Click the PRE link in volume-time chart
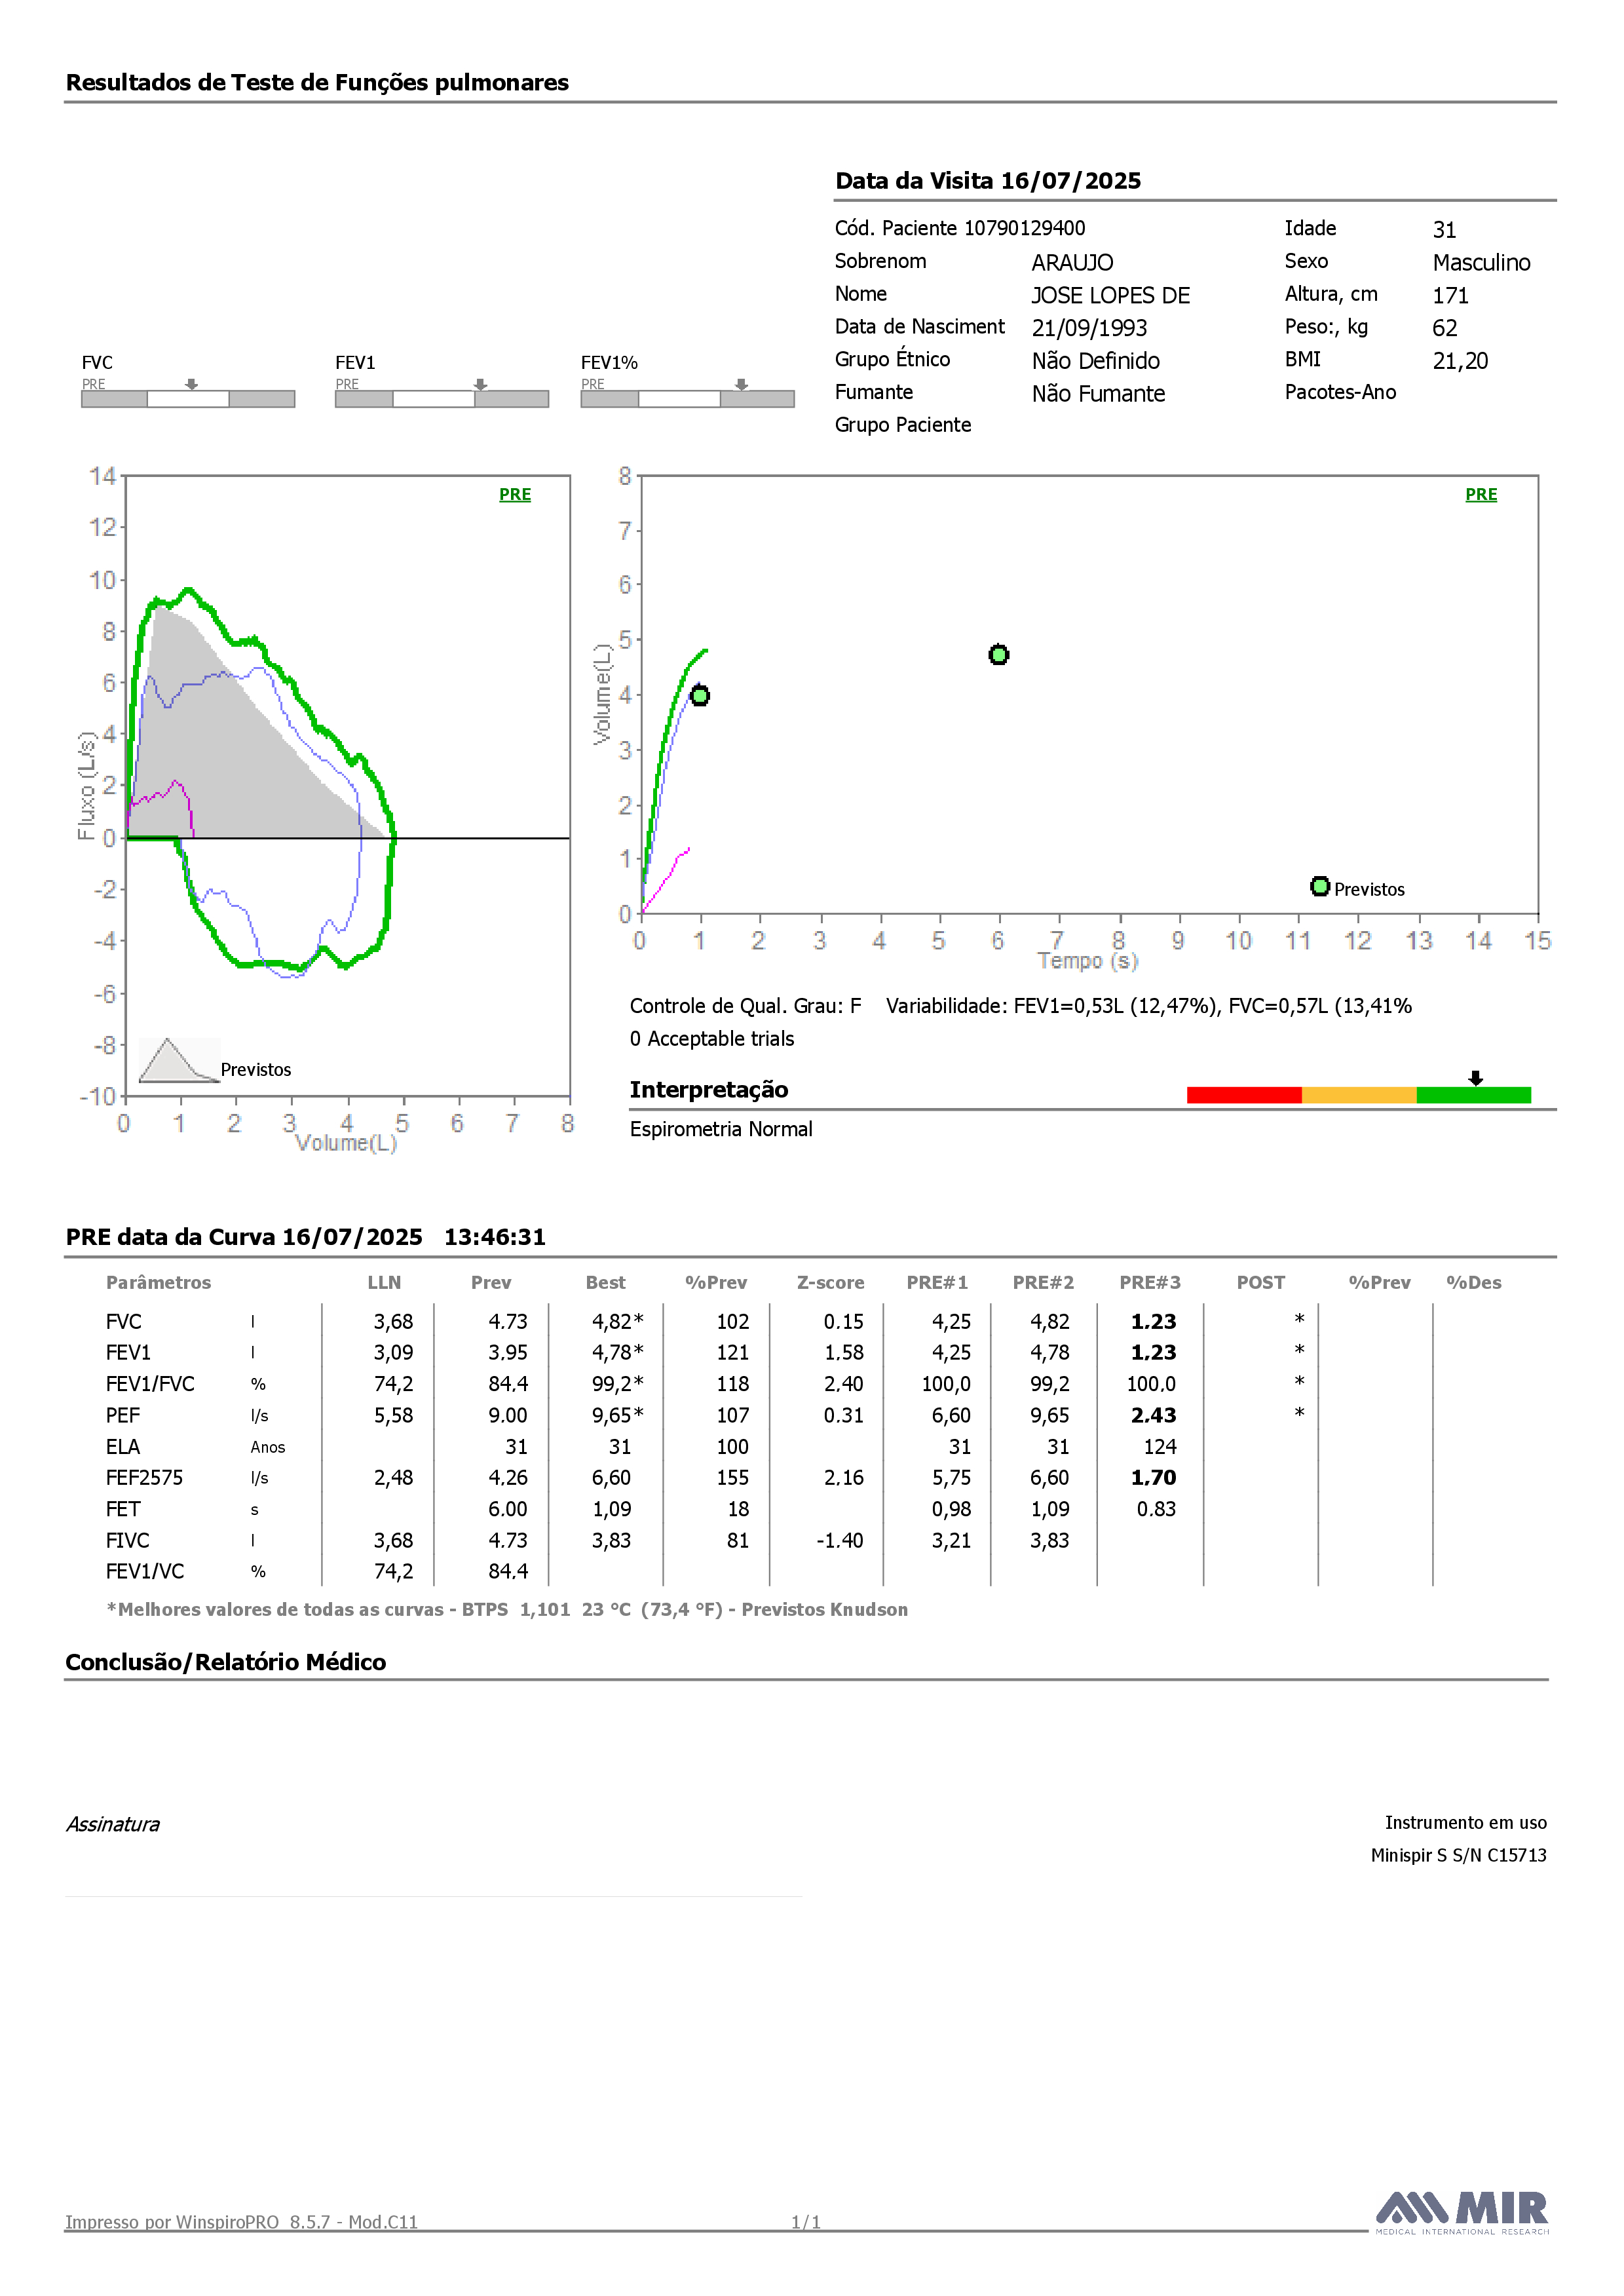1624x2296 pixels. tap(1481, 495)
